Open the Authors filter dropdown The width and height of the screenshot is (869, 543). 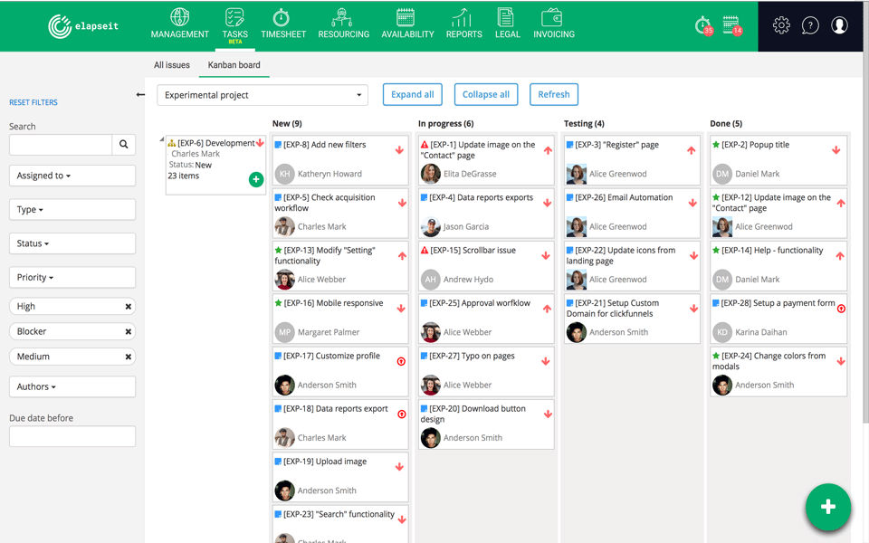click(72, 386)
